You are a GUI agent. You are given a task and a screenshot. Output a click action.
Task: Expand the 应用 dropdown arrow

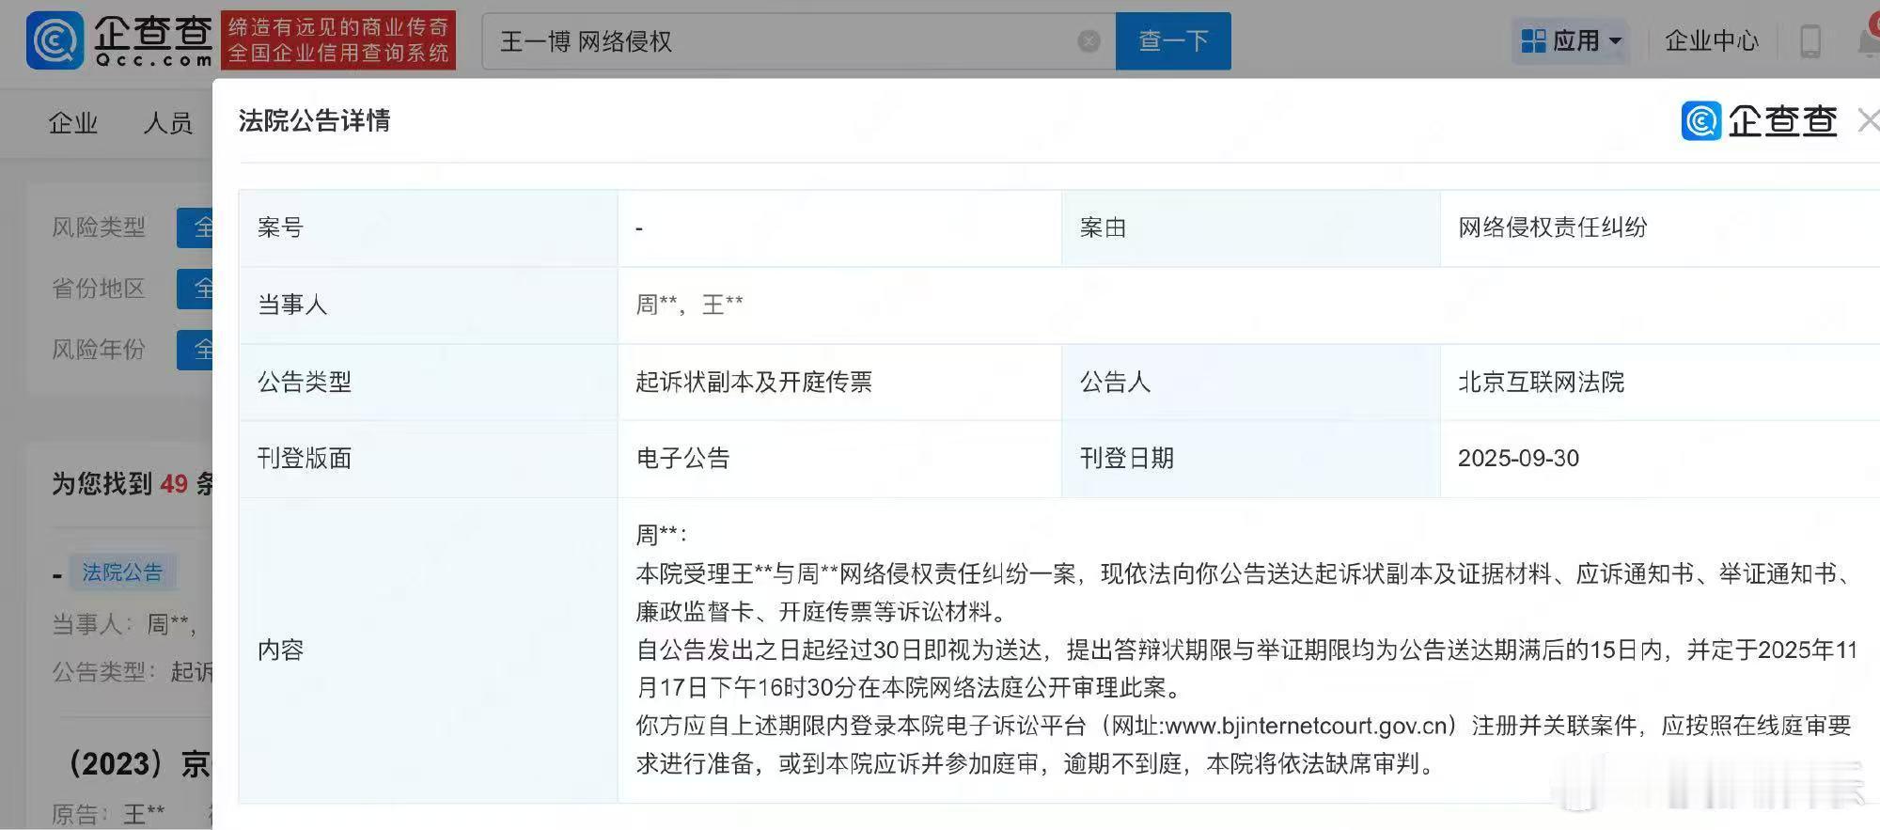(x=1616, y=41)
